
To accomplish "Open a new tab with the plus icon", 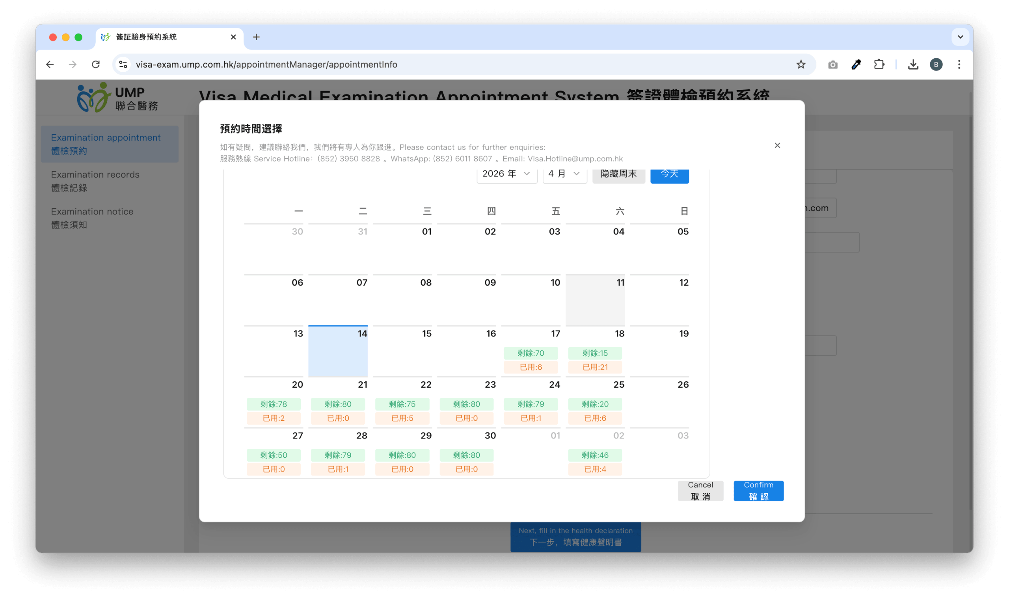I will pos(256,37).
